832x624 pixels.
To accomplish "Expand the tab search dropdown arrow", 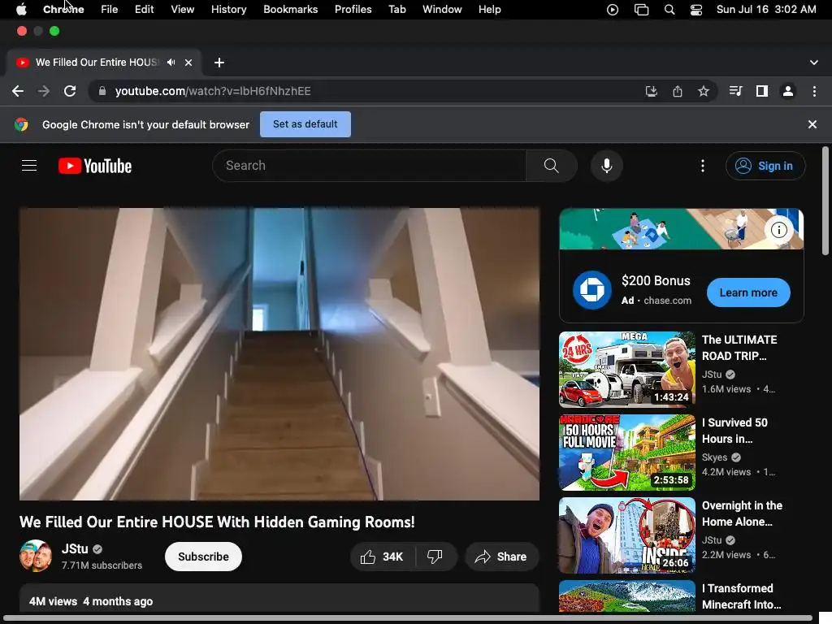I will click(x=813, y=63).
